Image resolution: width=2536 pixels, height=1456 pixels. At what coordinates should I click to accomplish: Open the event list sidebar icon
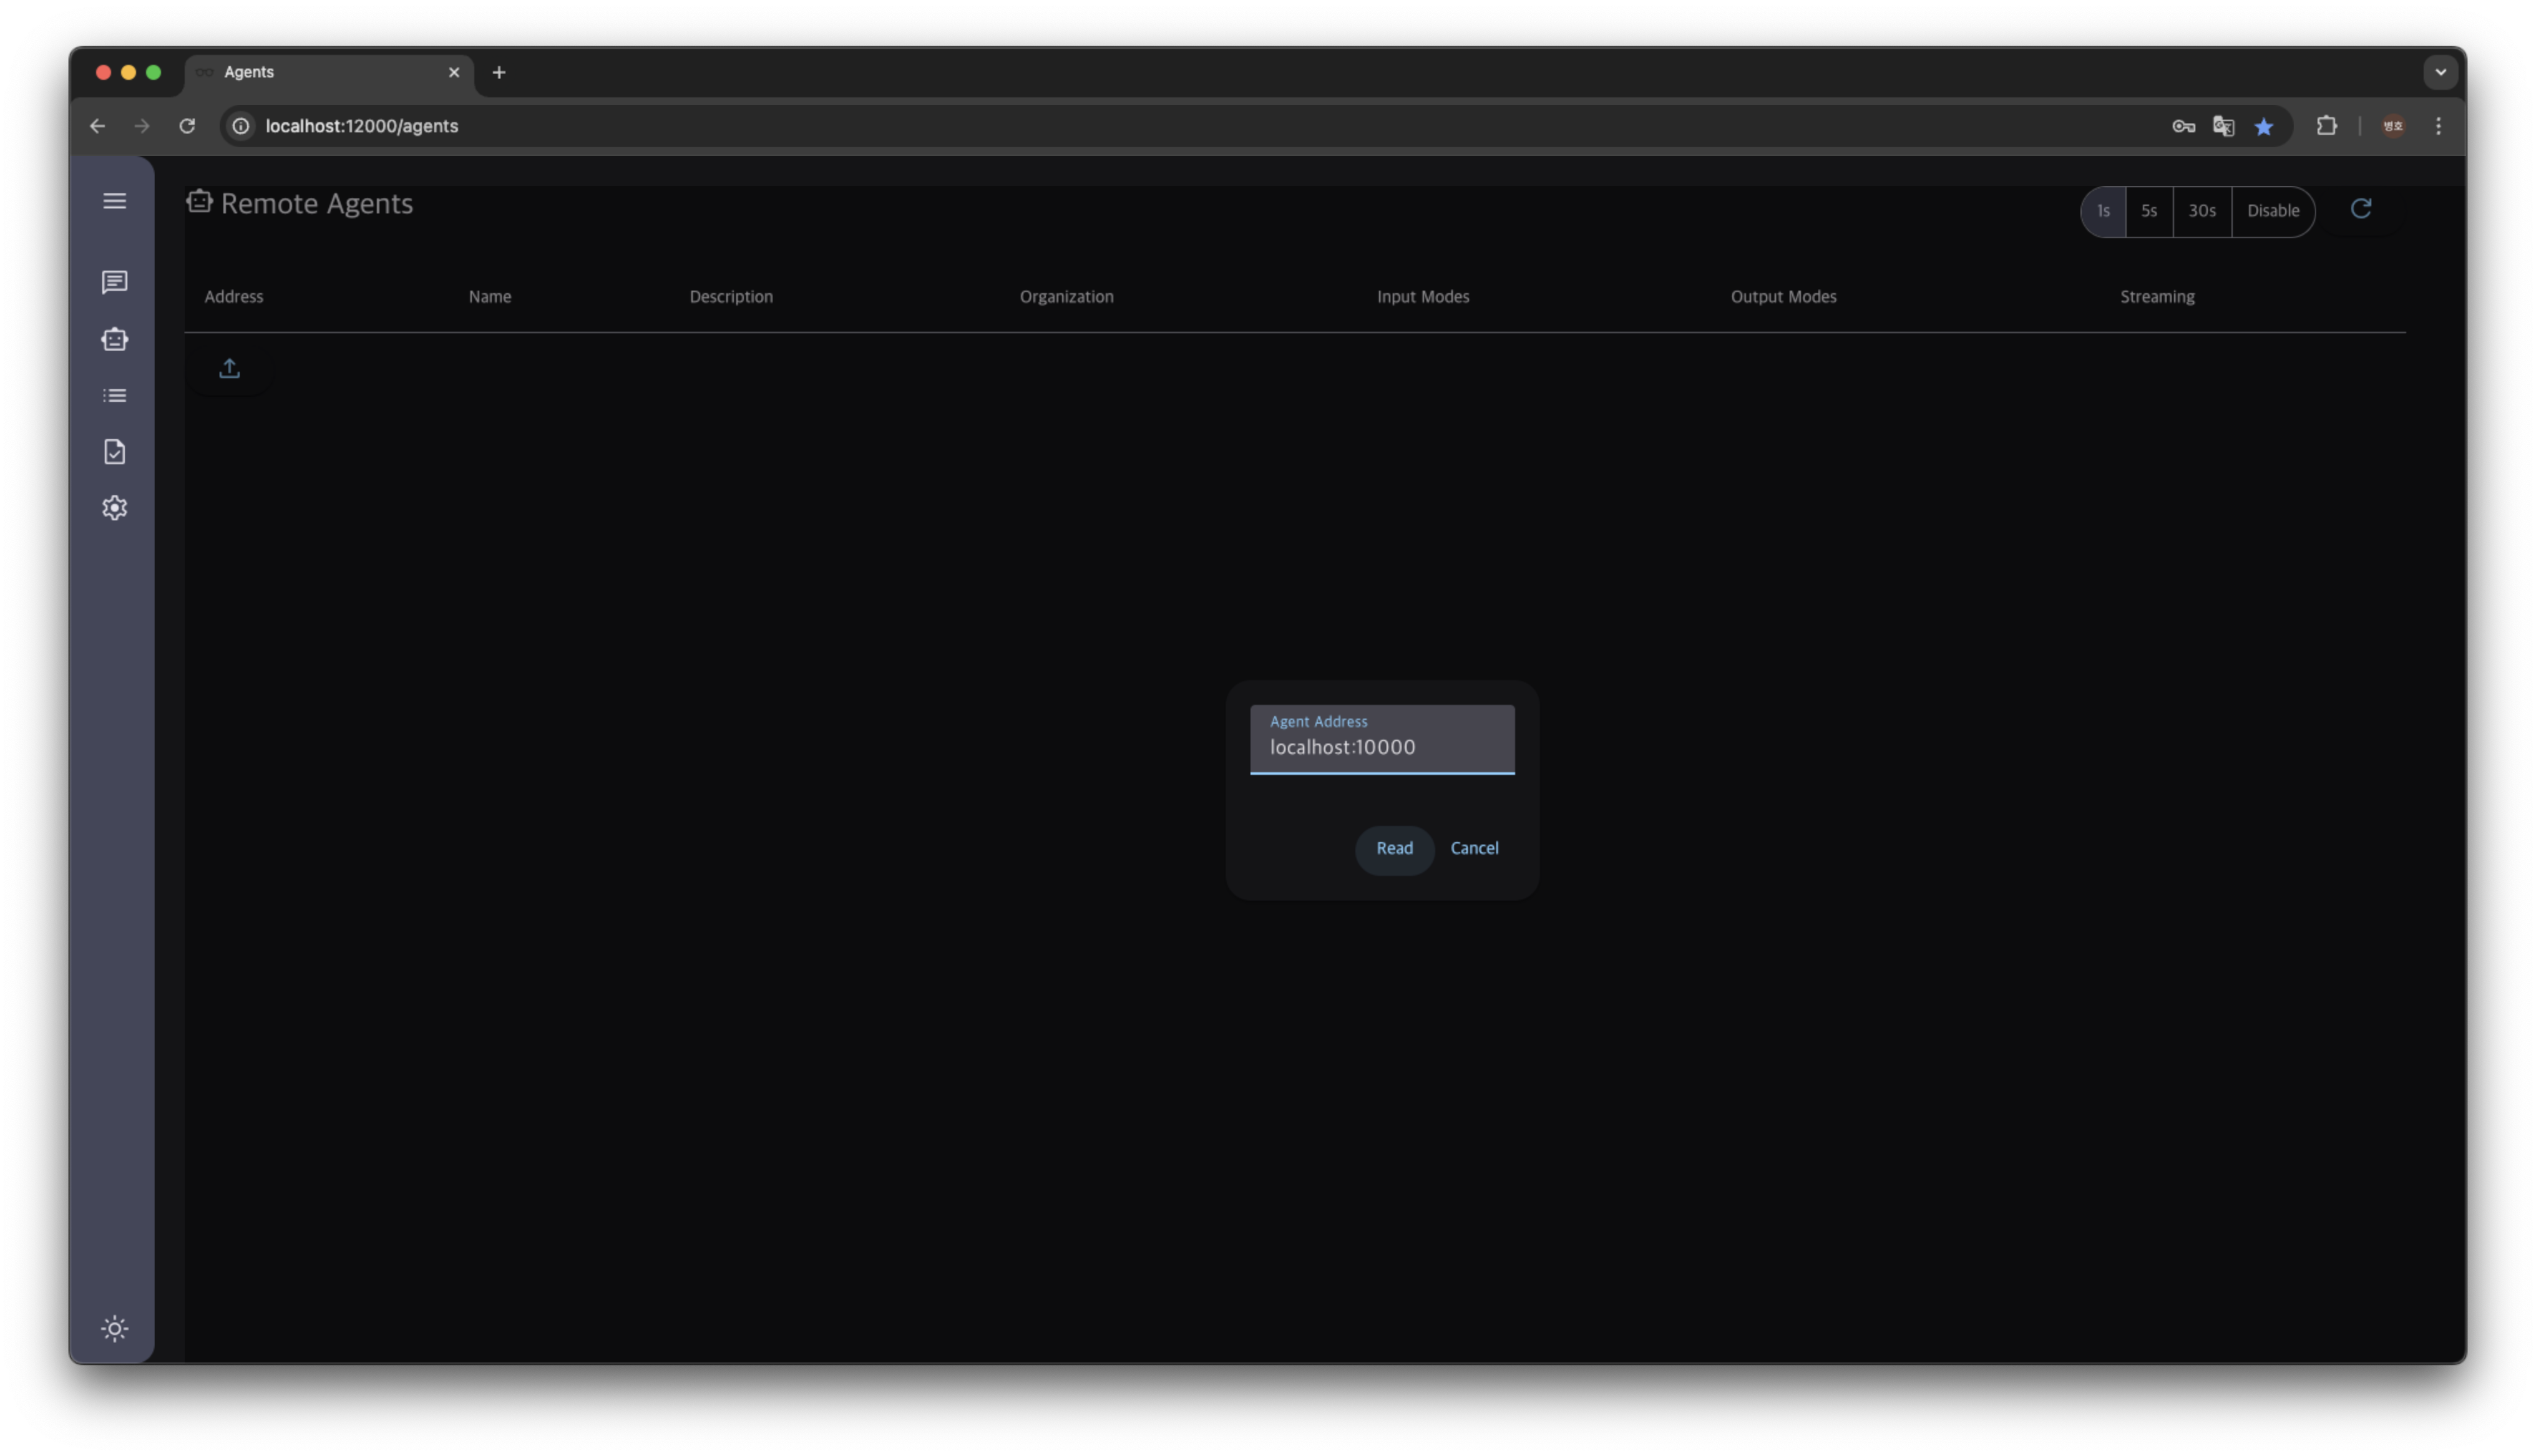(114, 396)
